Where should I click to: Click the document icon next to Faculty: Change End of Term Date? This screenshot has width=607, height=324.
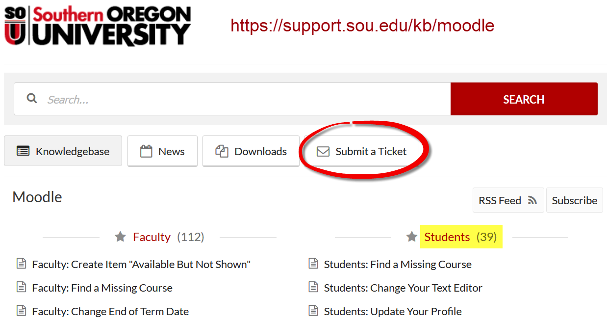pyautogui.click(x=21, y=311)
